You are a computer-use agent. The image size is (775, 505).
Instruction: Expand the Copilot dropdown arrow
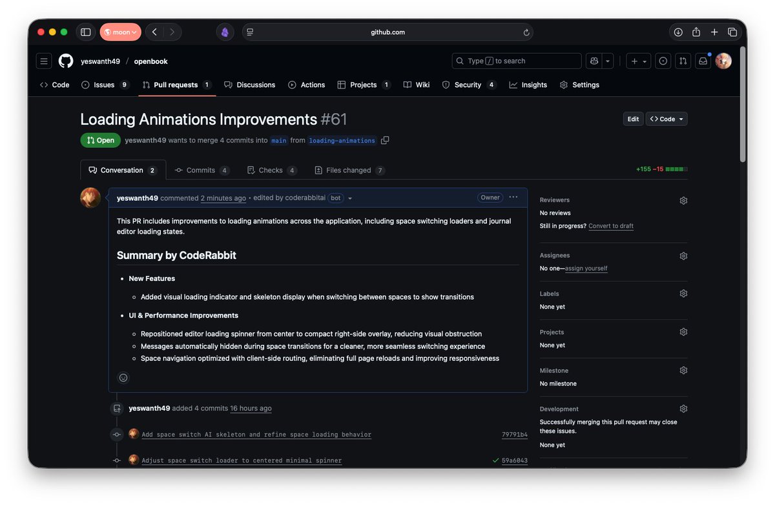[608, 61]
